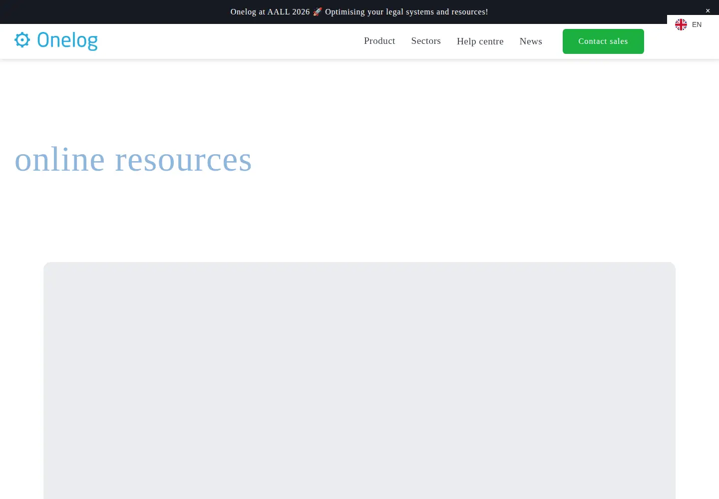Image resolution: width=719 pixels, height=499 pixels.
Task: Click the Onelog wordmark to go home
Action: [x=67, y=40]
